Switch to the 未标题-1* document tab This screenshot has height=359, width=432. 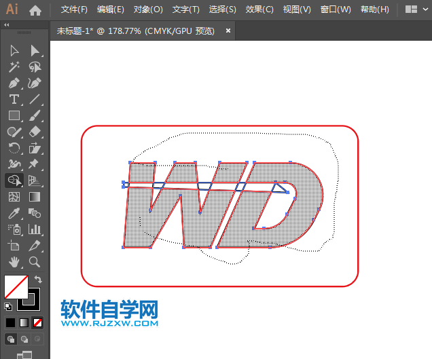coord(136,31)
